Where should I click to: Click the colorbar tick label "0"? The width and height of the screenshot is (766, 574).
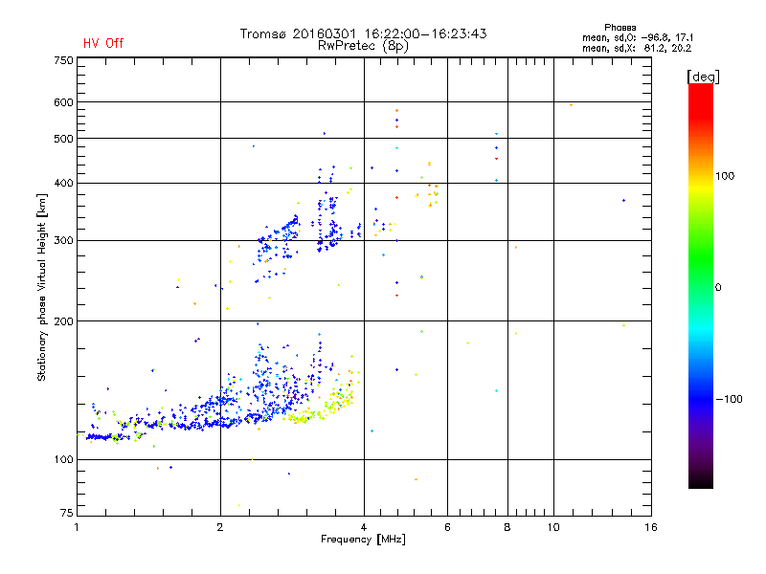click(x=718, y=288)
